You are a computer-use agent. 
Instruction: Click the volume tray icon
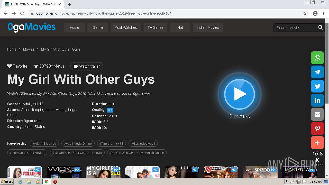292,182
